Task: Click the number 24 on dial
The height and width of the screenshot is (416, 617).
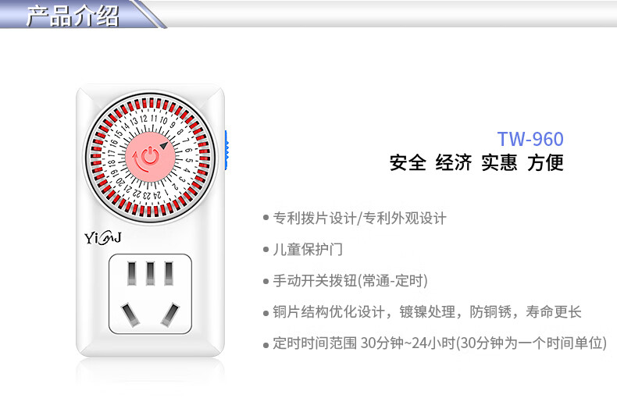Action: click(157, 194)
